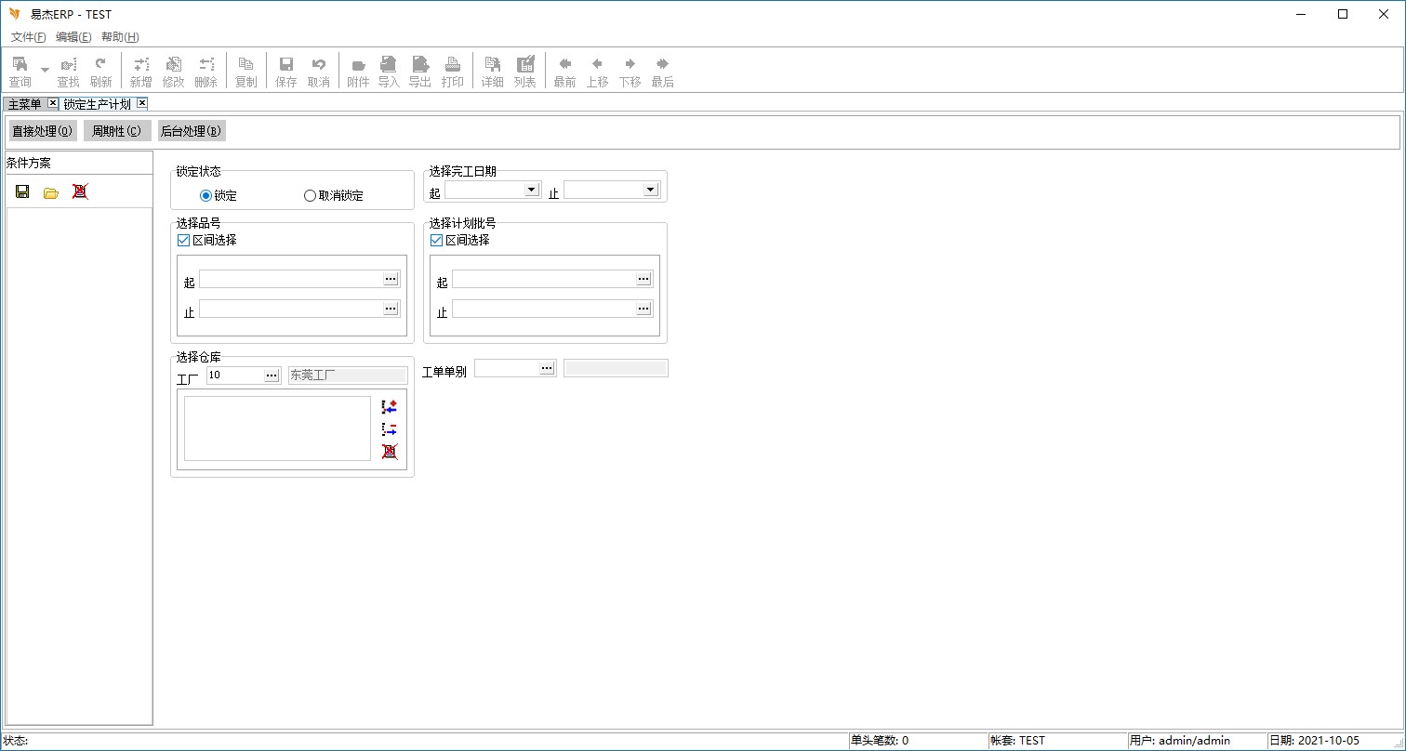Click the 直接处理(O) button

click(42, 131)
